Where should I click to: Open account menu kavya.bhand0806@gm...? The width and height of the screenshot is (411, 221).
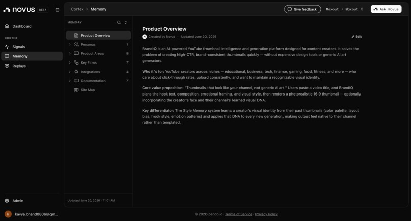(32, 214)
